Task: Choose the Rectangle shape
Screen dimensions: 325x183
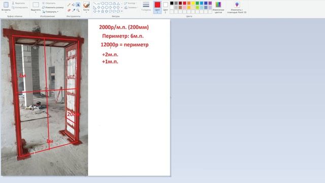Action: click(x=107, y=4)
